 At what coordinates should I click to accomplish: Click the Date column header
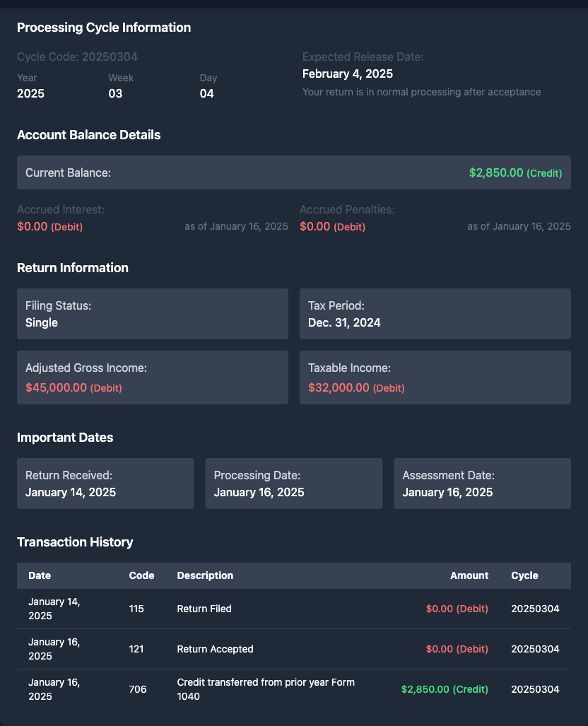40,575
